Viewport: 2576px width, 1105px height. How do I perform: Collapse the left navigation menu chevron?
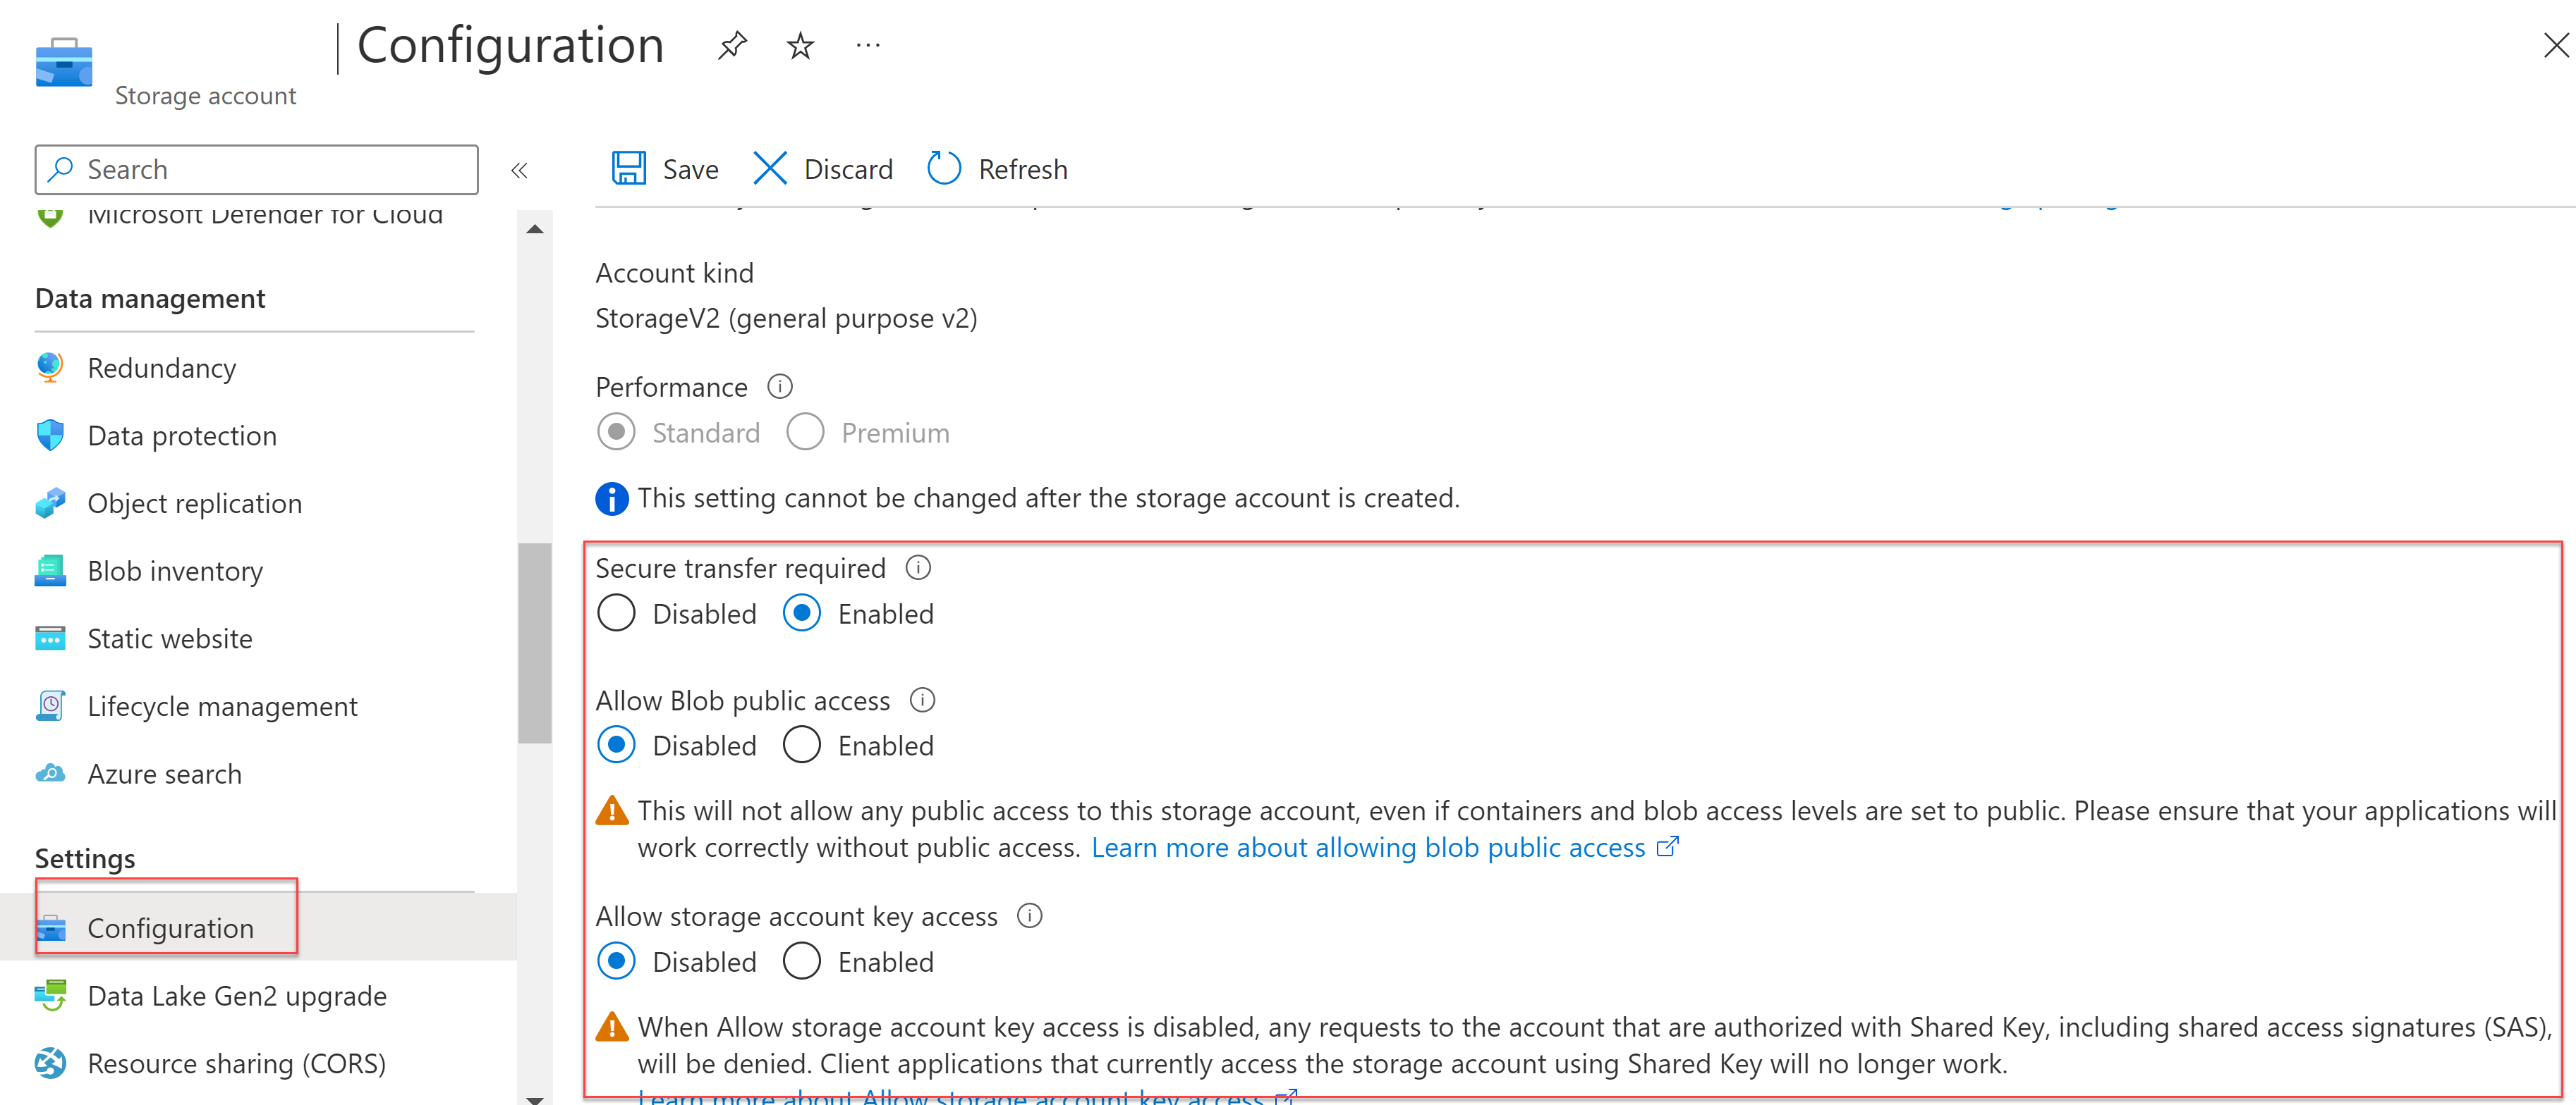[519, 171]
